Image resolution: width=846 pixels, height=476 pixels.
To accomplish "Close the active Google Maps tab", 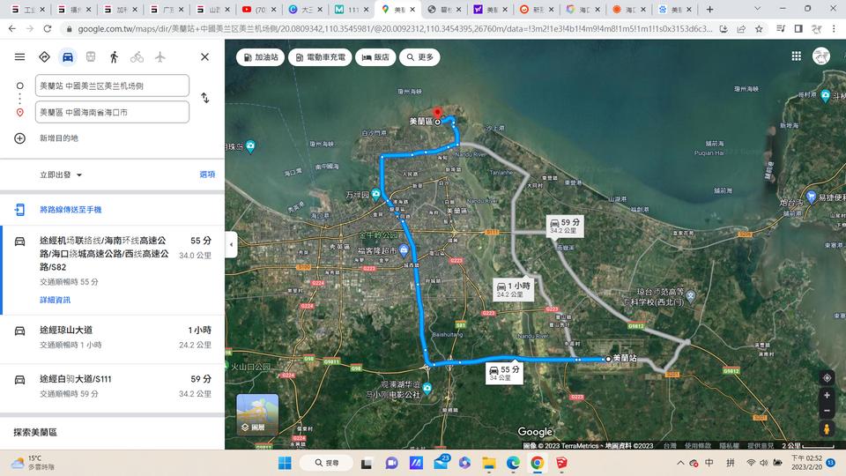I will tap(412, 9).
